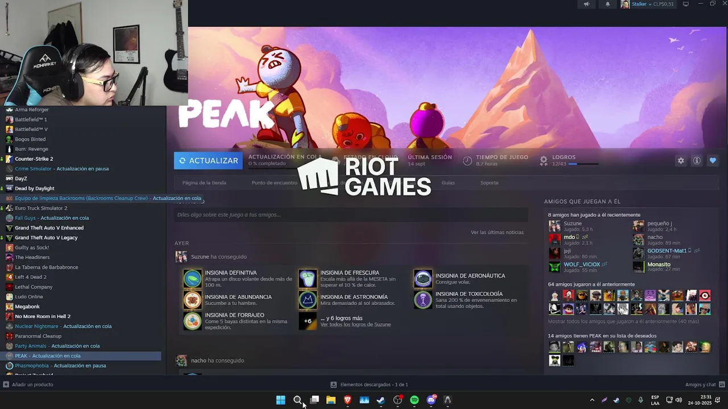
Task: Select Megabonk in the library list
Action: (27, 307)
